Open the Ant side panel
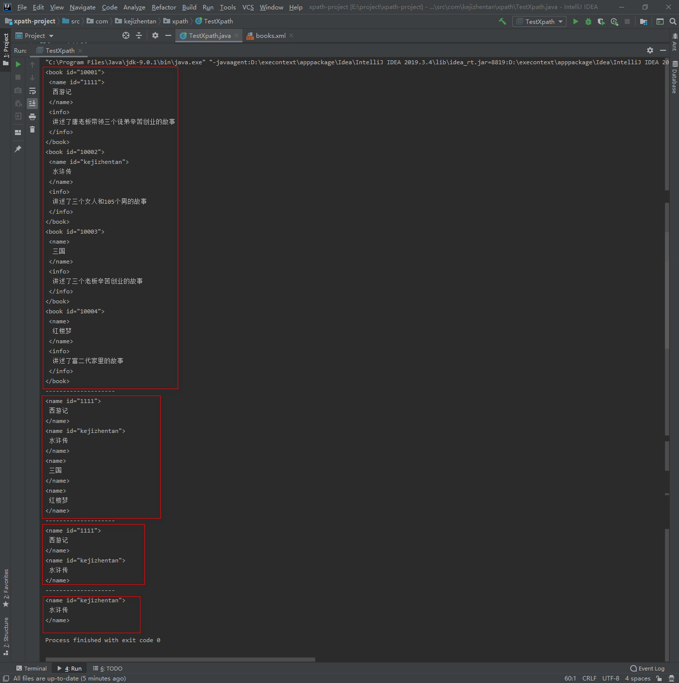Image resolution: width=679 pixels, height=683 pixels. click(x=675, y=42)
